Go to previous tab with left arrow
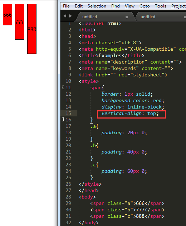 (x=65, y=16)
